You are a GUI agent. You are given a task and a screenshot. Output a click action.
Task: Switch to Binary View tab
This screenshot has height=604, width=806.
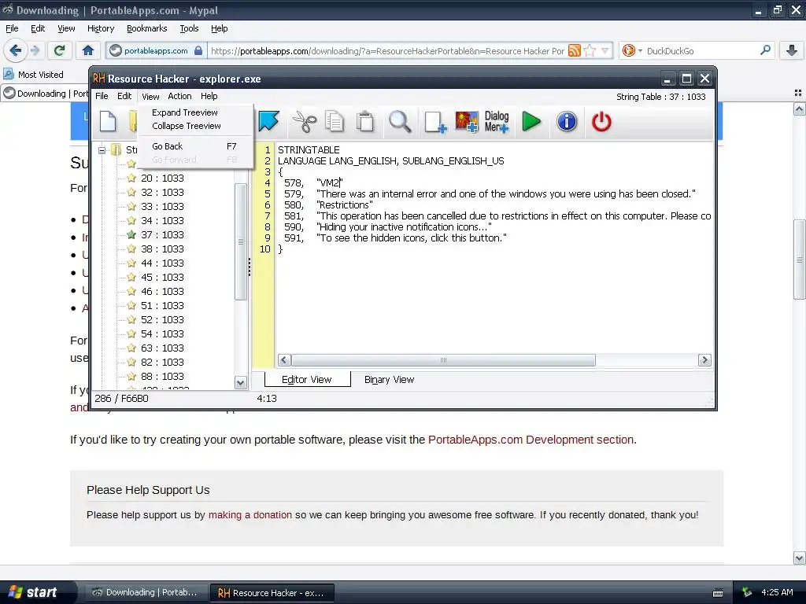coord(389,380)
